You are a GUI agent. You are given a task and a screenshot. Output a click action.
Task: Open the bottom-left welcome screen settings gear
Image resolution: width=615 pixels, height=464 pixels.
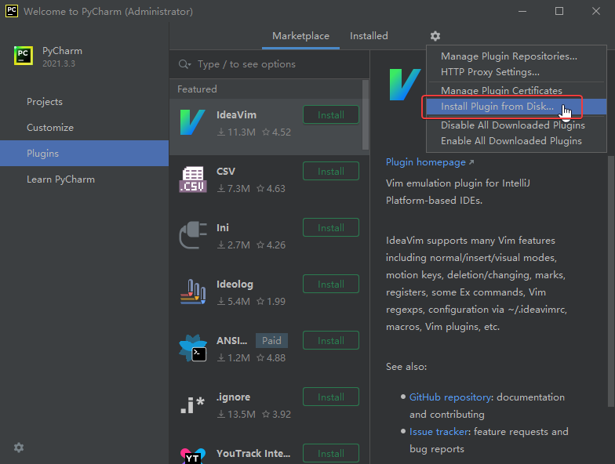point(19,448)
